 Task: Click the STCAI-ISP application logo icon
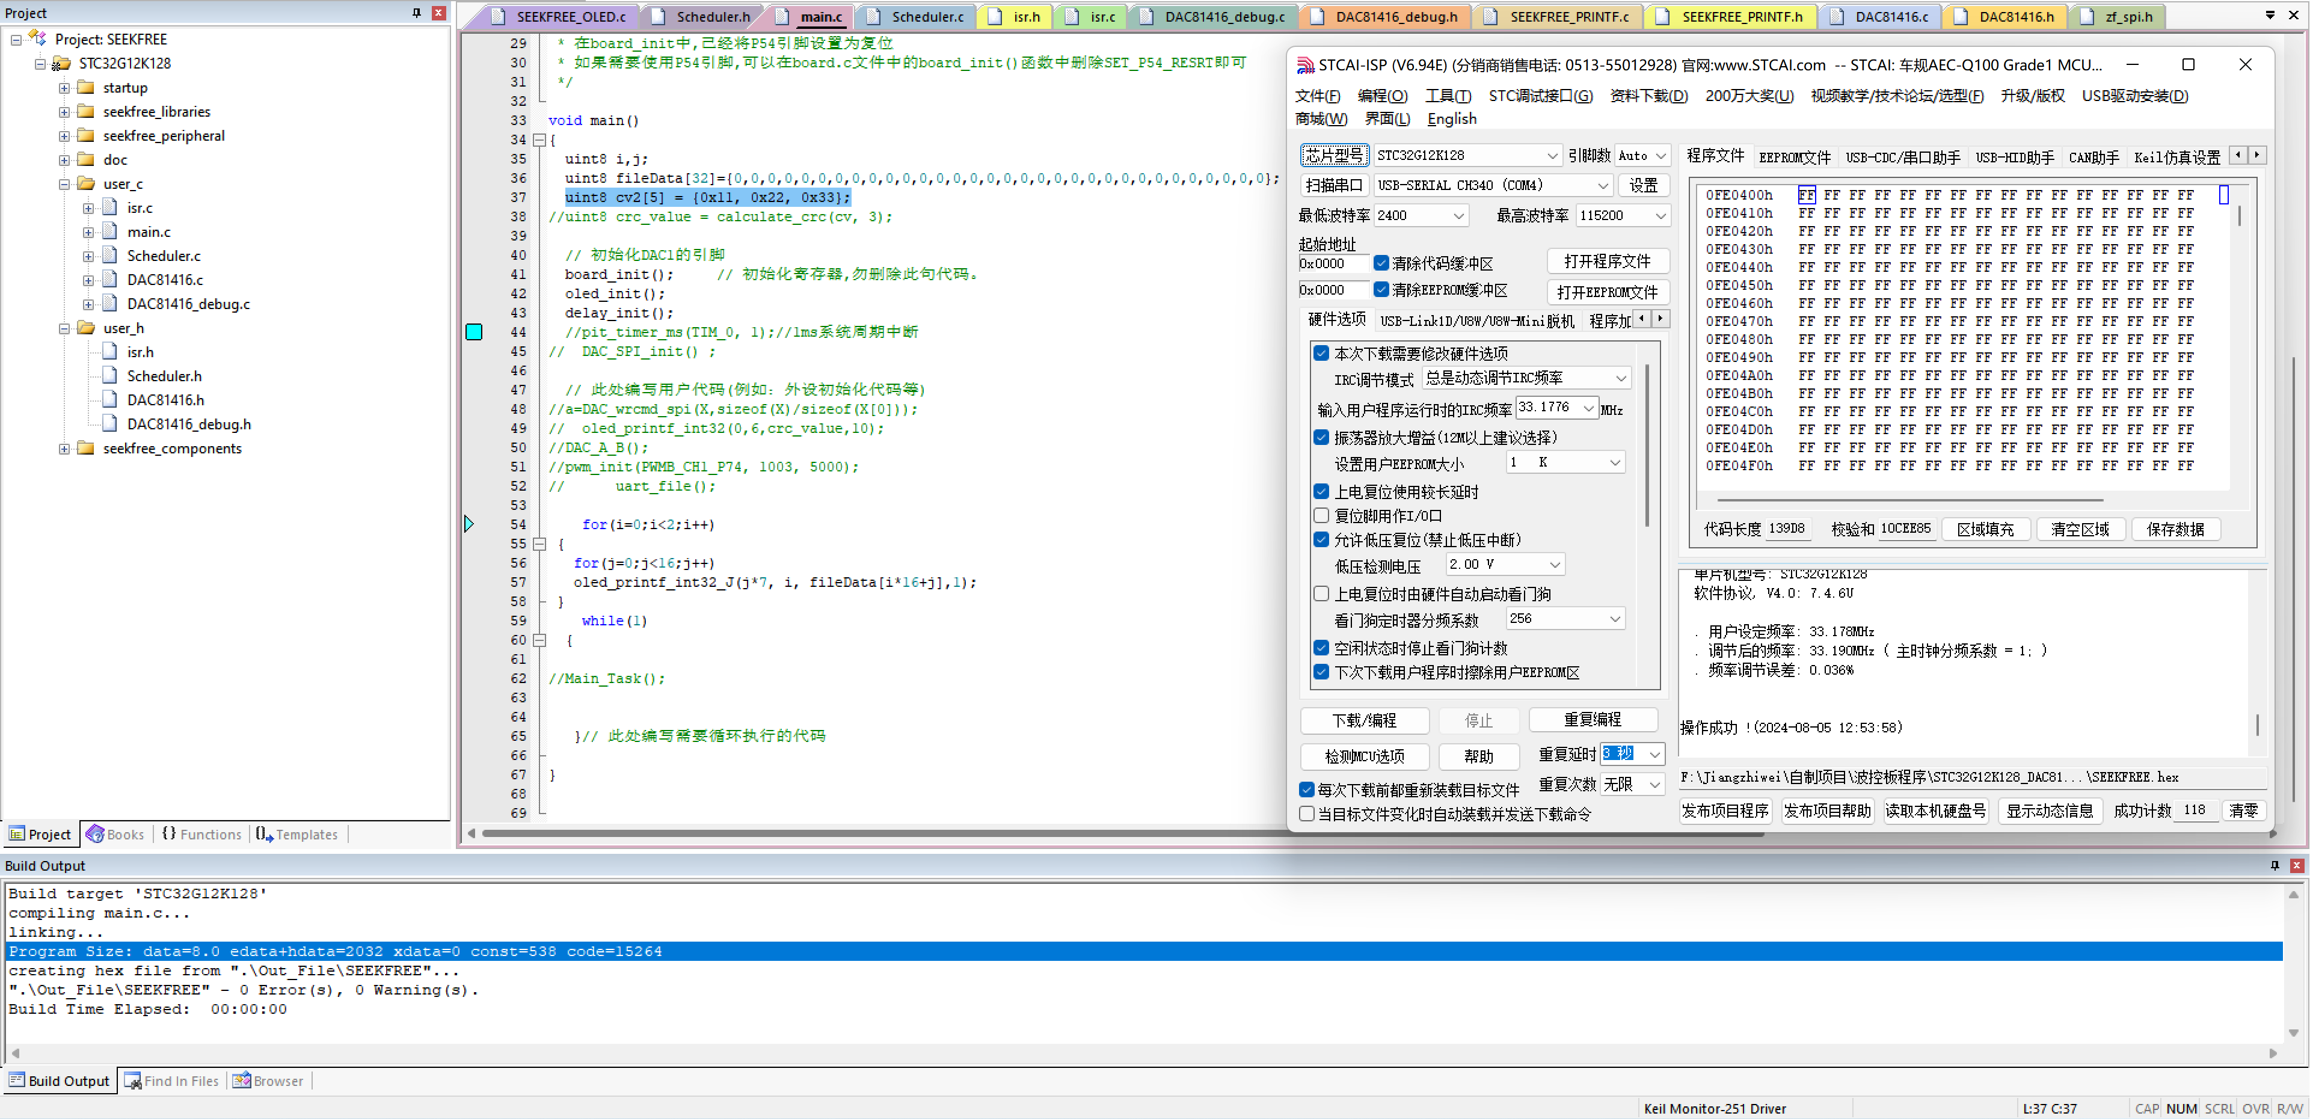[1306, 64]
